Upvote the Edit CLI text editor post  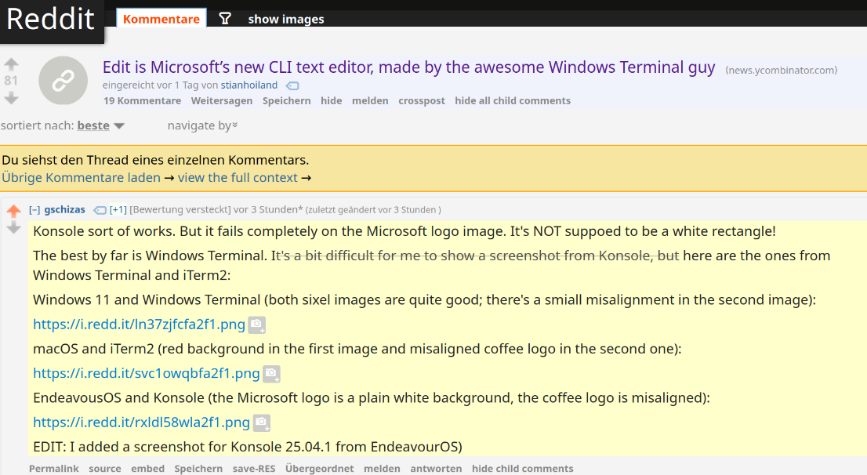[11, 64]
